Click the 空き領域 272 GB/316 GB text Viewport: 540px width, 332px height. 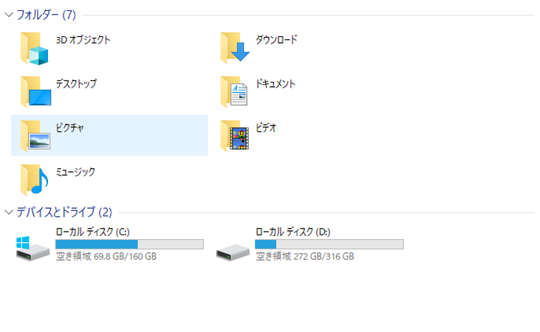[305, 256]
